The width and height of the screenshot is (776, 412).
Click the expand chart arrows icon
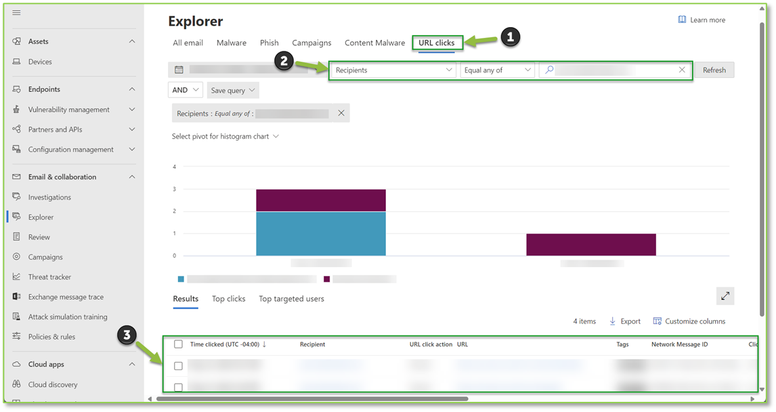click(x=725, y=296)
